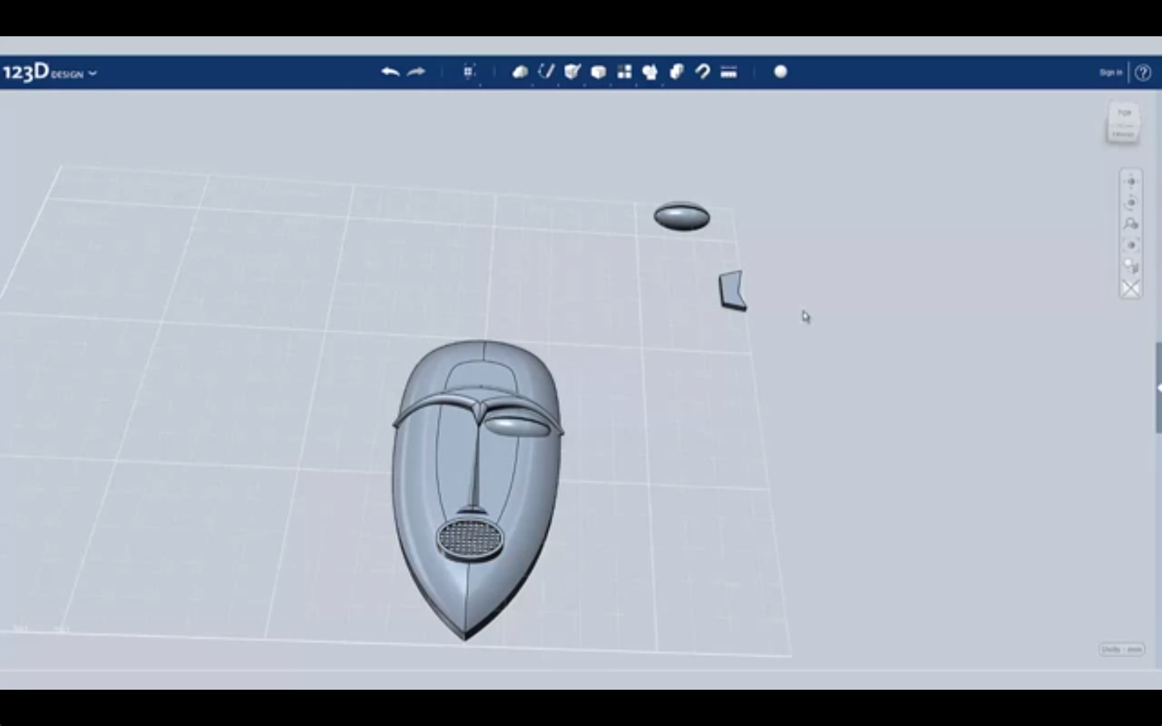Open the Combine tools menu
The width and height of the screenshot is (1162, 726).
676,72
